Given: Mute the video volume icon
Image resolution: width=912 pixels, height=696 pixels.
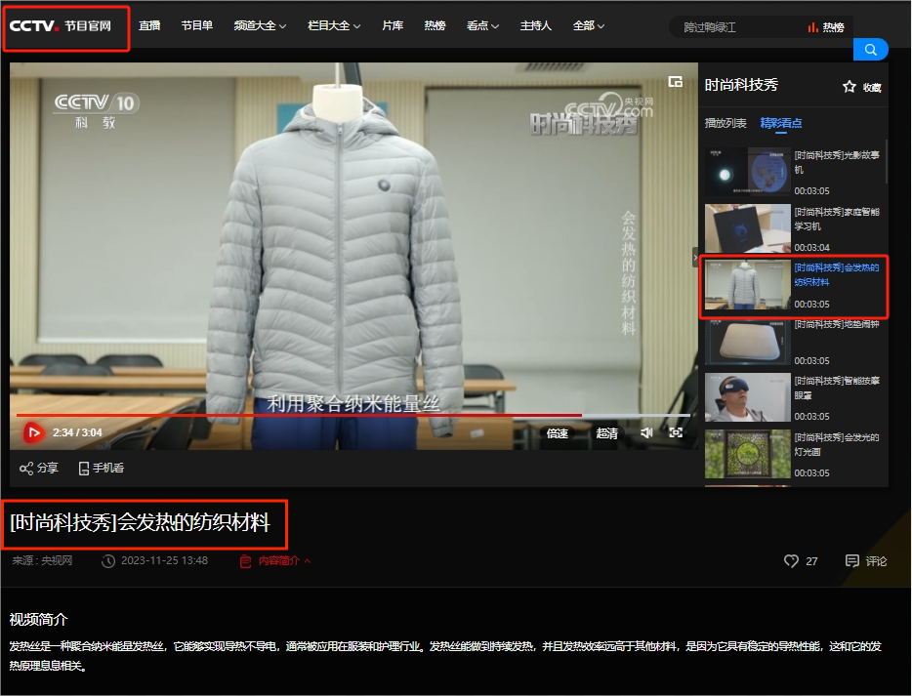Looking at the screenshot, I should click(x=646, y=432).
